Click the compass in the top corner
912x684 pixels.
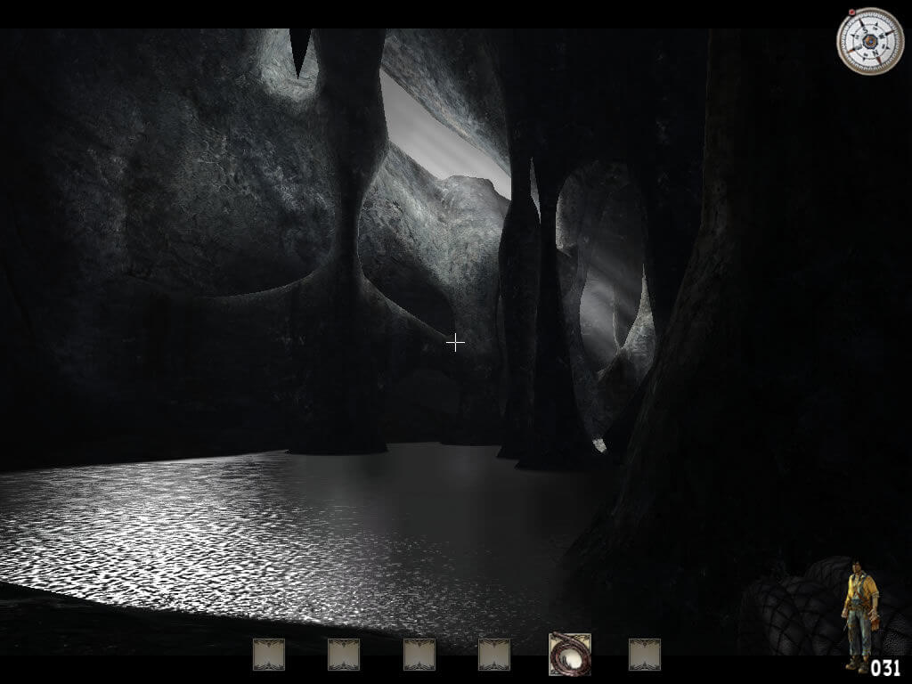(x=870, y=41)
